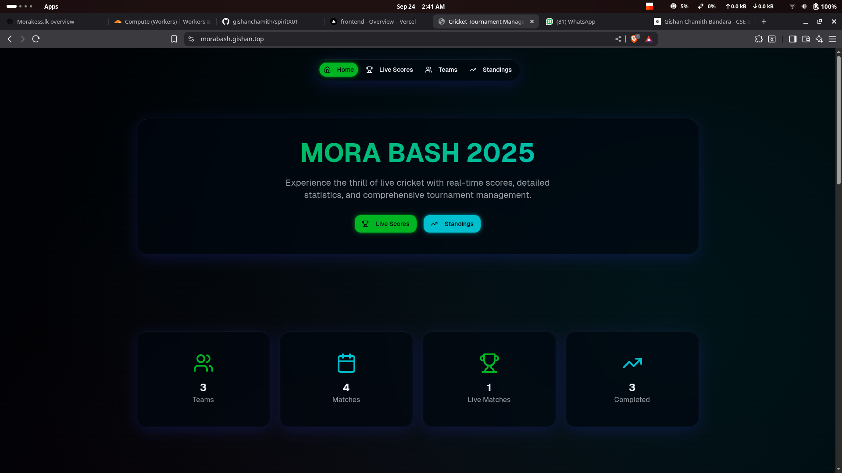Open the Leo AI assistant
This screenshot has height=473, width=842.
tap(819, 39)
